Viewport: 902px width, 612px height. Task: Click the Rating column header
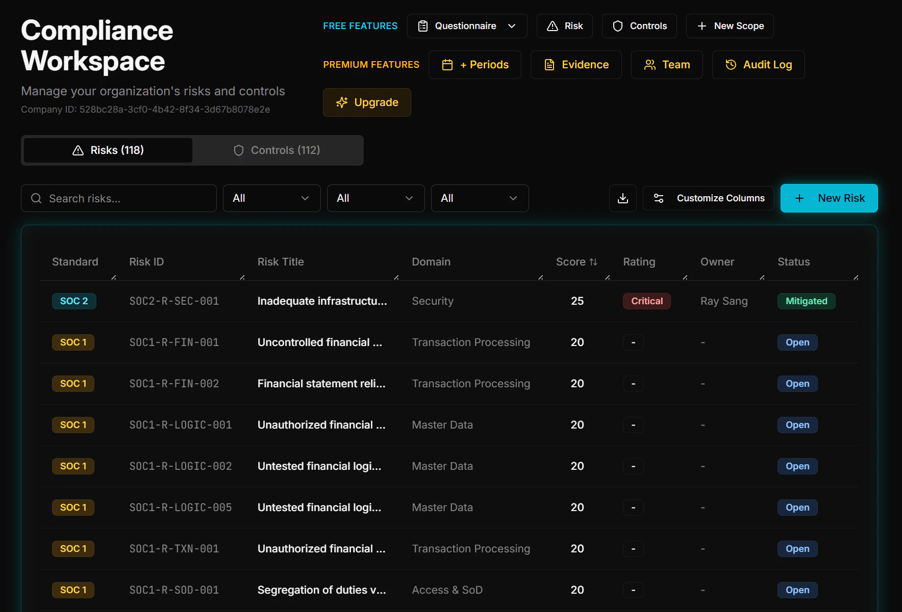coord(639,262)
